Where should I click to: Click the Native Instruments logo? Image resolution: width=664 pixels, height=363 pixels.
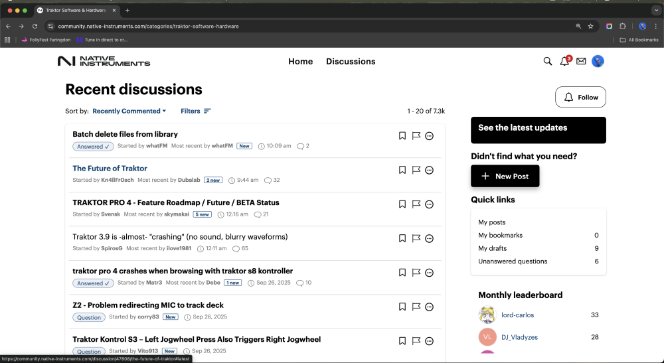[x=104, y=61]
